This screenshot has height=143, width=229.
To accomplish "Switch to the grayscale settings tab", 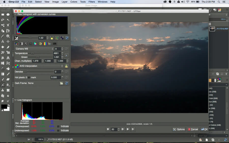I will [x=21, y=44].
